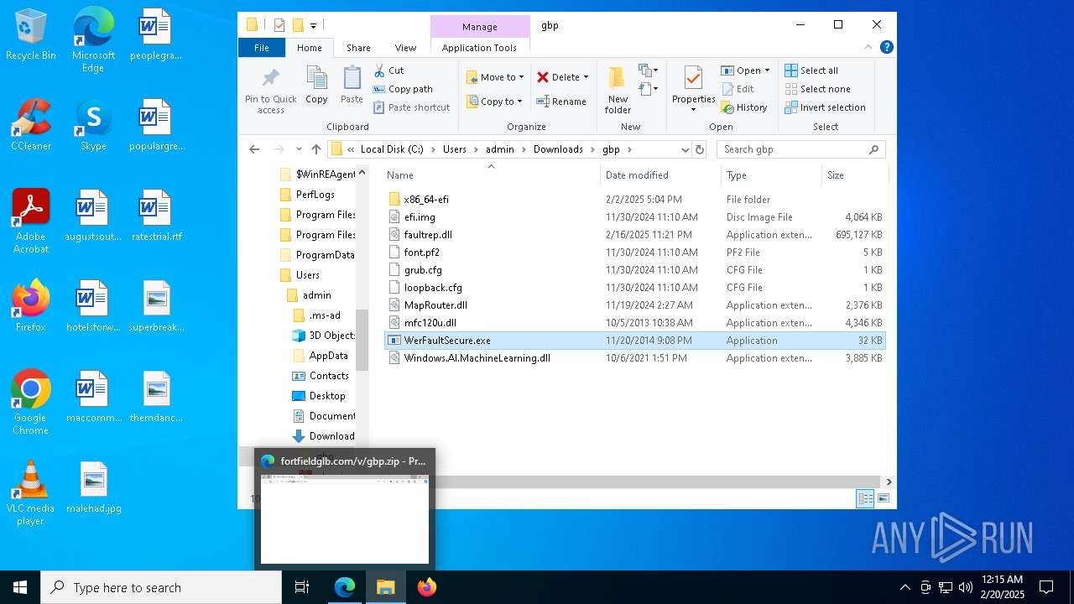Switch to the Share ribbon tab
The width and height of the screenshot is (1074, 604).
tap(358, 48)
